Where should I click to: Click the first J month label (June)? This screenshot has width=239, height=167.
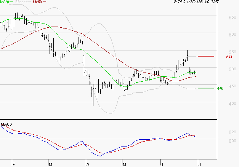click(162, 165)
